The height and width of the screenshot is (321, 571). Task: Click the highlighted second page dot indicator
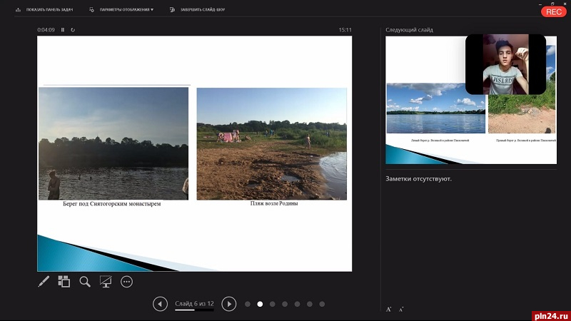[x=260, y=304]
